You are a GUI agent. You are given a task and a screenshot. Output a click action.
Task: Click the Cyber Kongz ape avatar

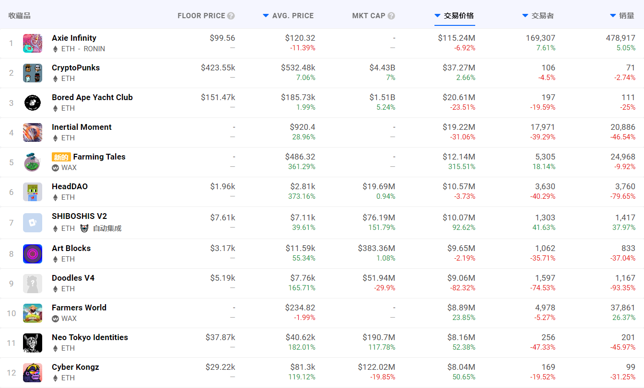click(x=33, y=373)
